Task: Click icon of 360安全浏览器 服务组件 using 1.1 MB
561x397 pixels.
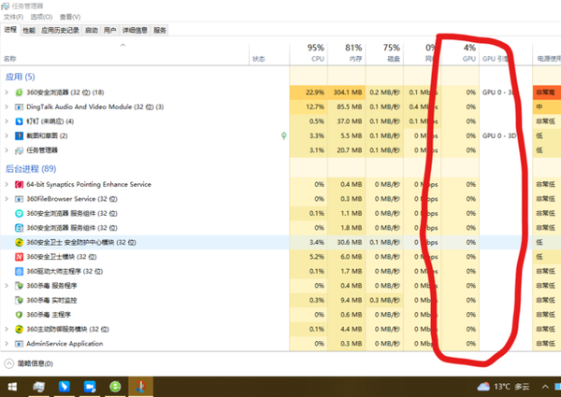Action: click(19, 213)
